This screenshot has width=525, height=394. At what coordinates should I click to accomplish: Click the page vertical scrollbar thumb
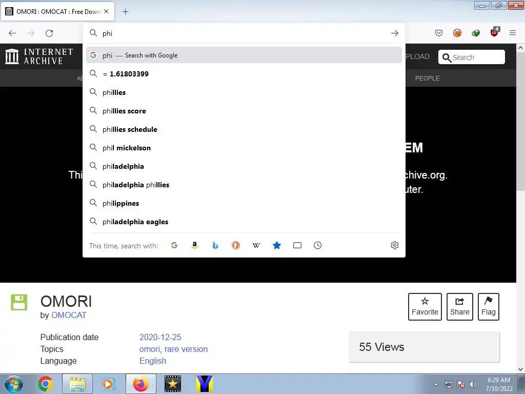coord(521,121)
